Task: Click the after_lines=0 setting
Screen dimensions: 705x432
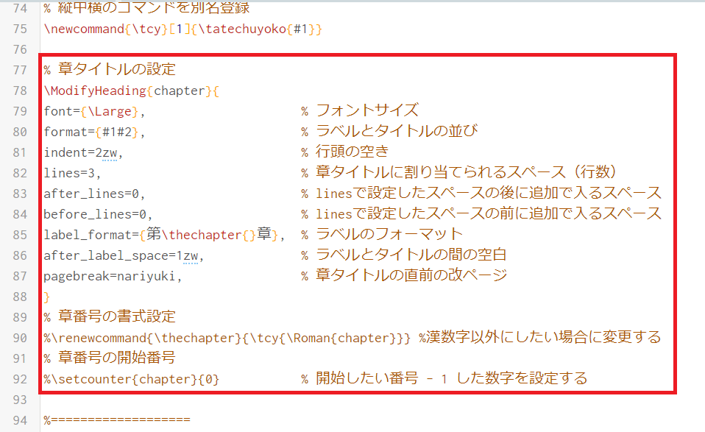Action: (94, 194)
